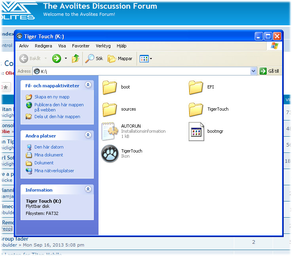Open the Hjälp menu
Image resolution: width=292 pixels, height=256 pixels.
click(x=121, y=46)
